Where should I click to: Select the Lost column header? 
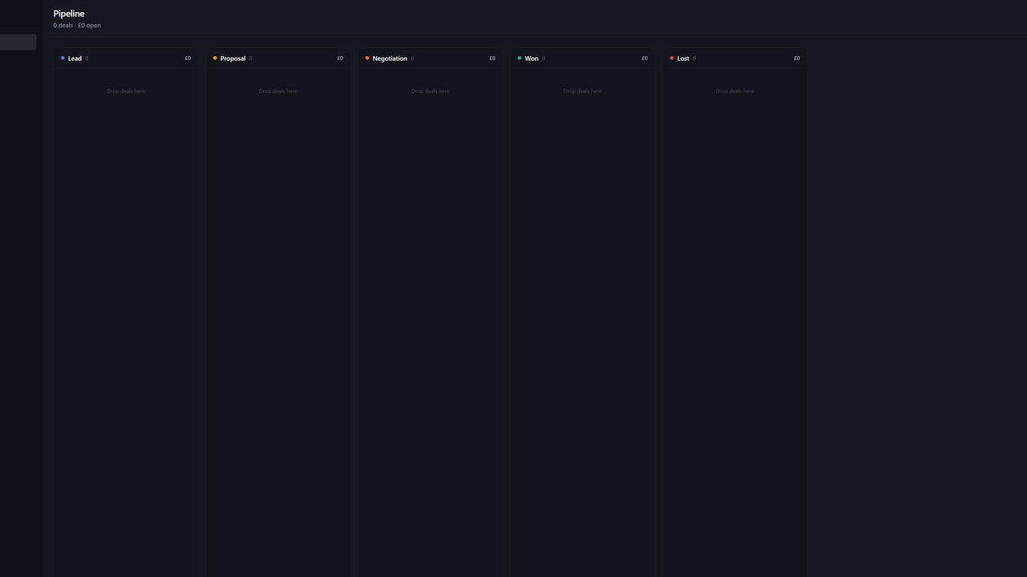[x=735, y=59]
